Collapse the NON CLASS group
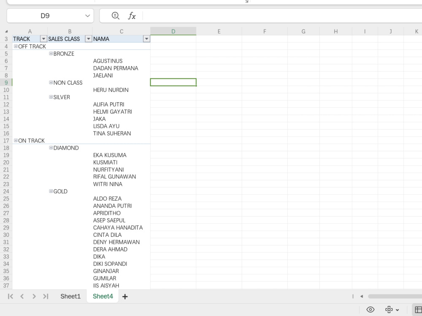This screenshot has width=422, height=316. (x=51, y=83)
